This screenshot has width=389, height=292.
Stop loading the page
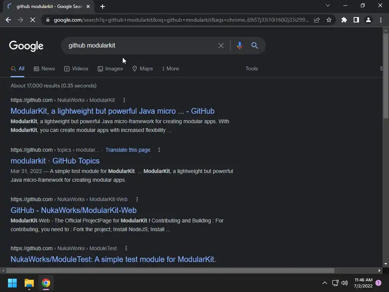33,20
